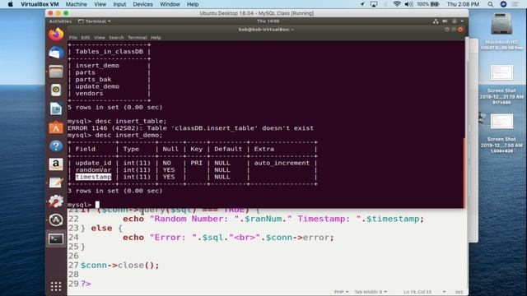The width and height of the screenshot is (527, 296).
Task: Open the terminal File menu
Action: click(x=73, y=38)
